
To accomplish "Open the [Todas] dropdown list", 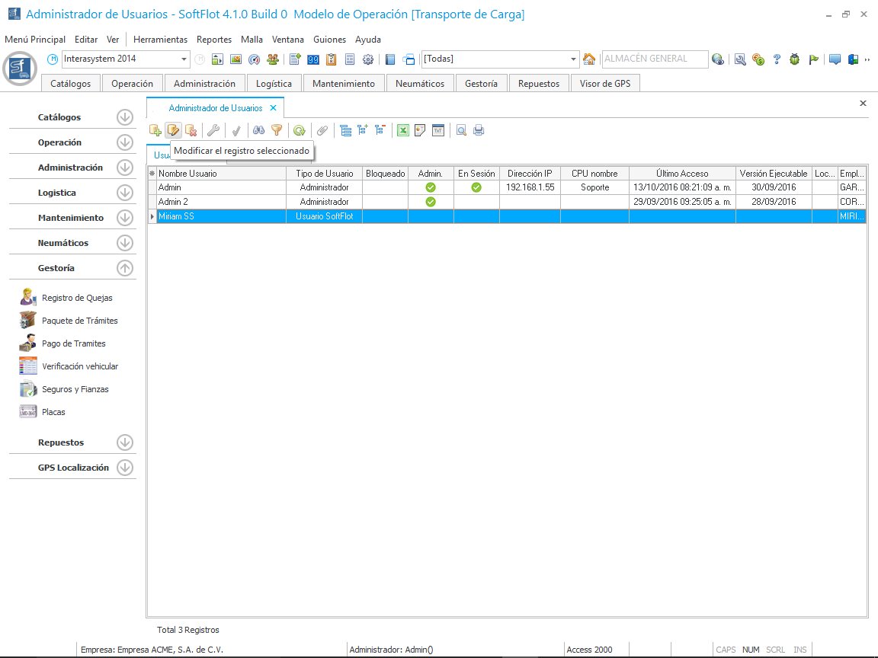I will click(x=574, y=59).
